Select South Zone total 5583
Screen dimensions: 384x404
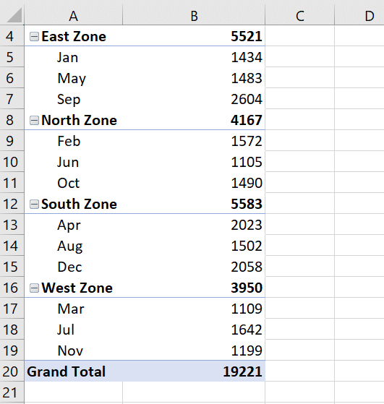[194, 204]
